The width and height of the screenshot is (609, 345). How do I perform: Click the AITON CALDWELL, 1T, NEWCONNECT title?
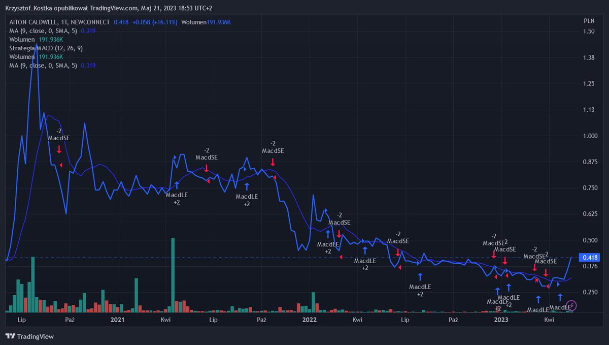(x=60, y=22)
